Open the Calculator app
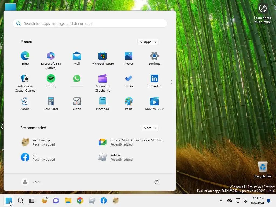The width and height of the screenshot is (276, 207). click(51, 104)
